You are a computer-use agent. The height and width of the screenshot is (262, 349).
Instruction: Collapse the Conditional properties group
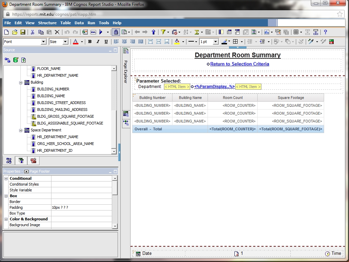pyautogui.click(x=6, y=178)
